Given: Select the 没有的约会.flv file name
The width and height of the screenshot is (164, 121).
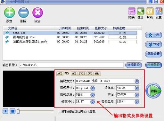Looking at the screenshot, I should tap(24, 37).
